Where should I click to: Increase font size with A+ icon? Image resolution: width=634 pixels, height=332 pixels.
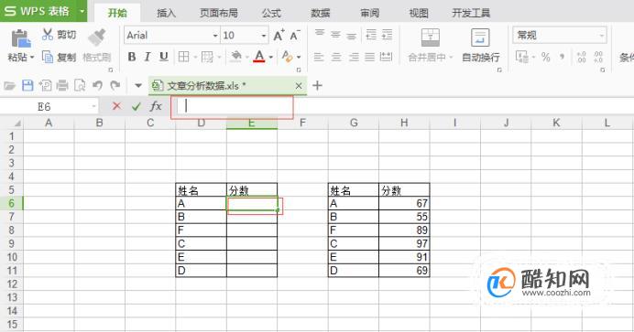coord(279,35)
